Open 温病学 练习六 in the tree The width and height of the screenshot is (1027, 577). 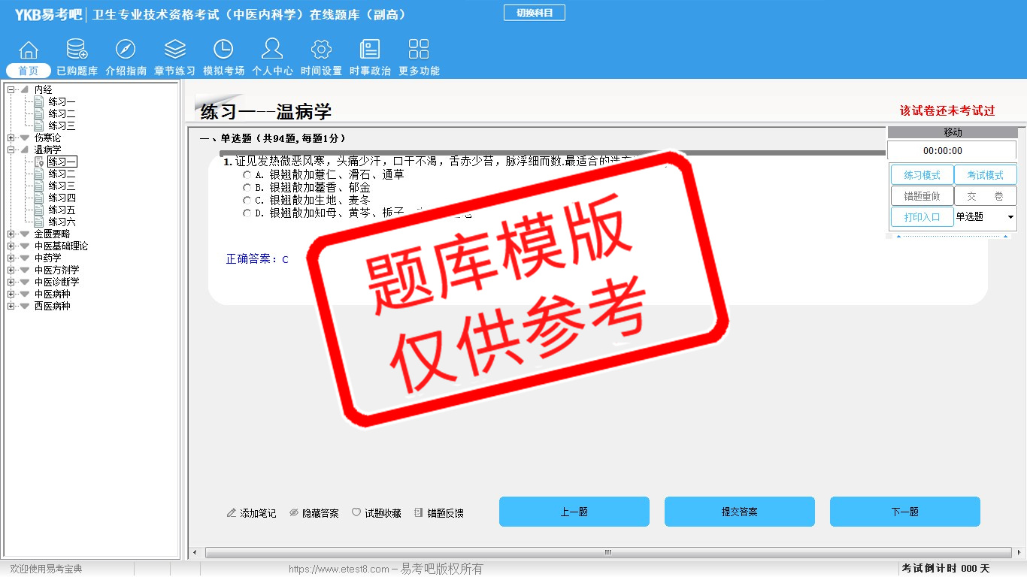[62, 222]
